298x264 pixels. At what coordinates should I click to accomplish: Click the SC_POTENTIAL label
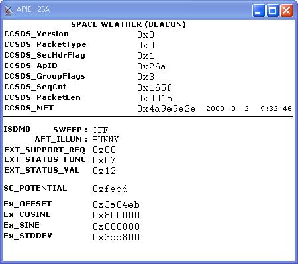click(x=35, y=188)
